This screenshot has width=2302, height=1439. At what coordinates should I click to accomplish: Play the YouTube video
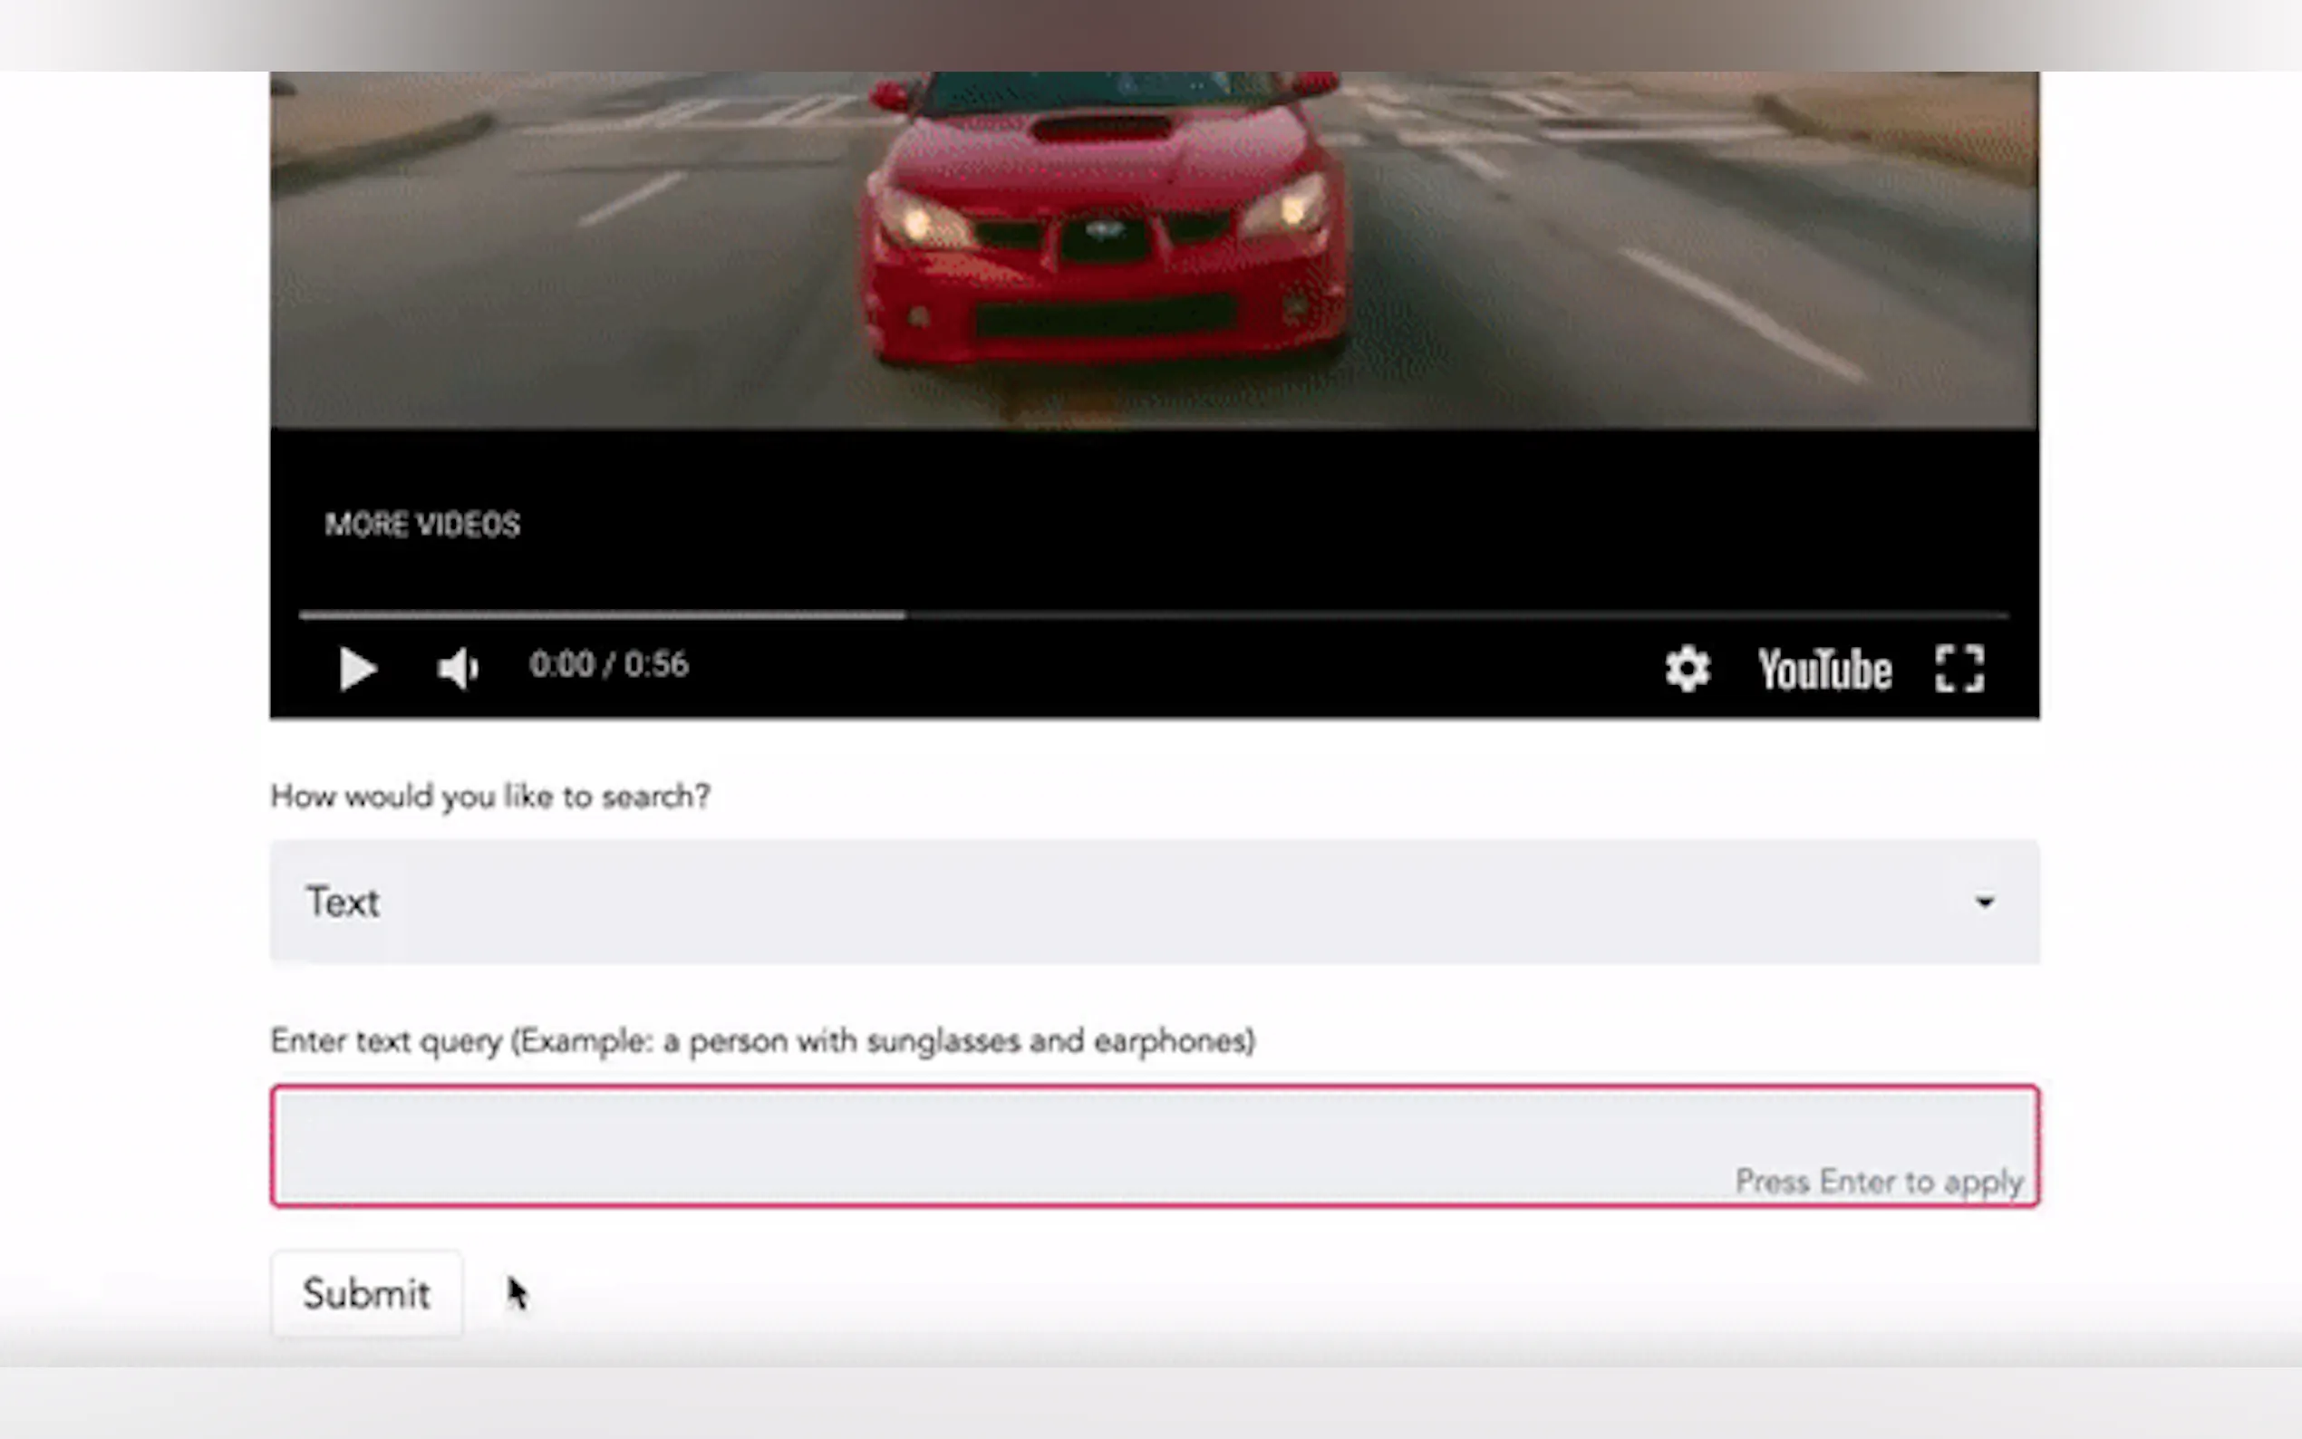point(357,668)
